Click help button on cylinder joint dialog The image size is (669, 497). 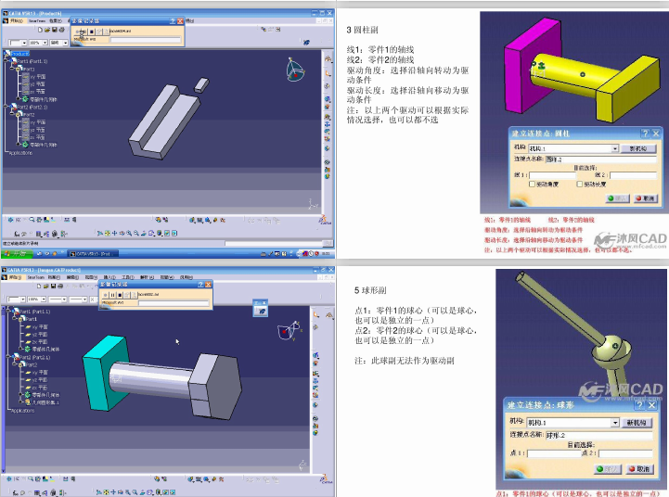645,134
